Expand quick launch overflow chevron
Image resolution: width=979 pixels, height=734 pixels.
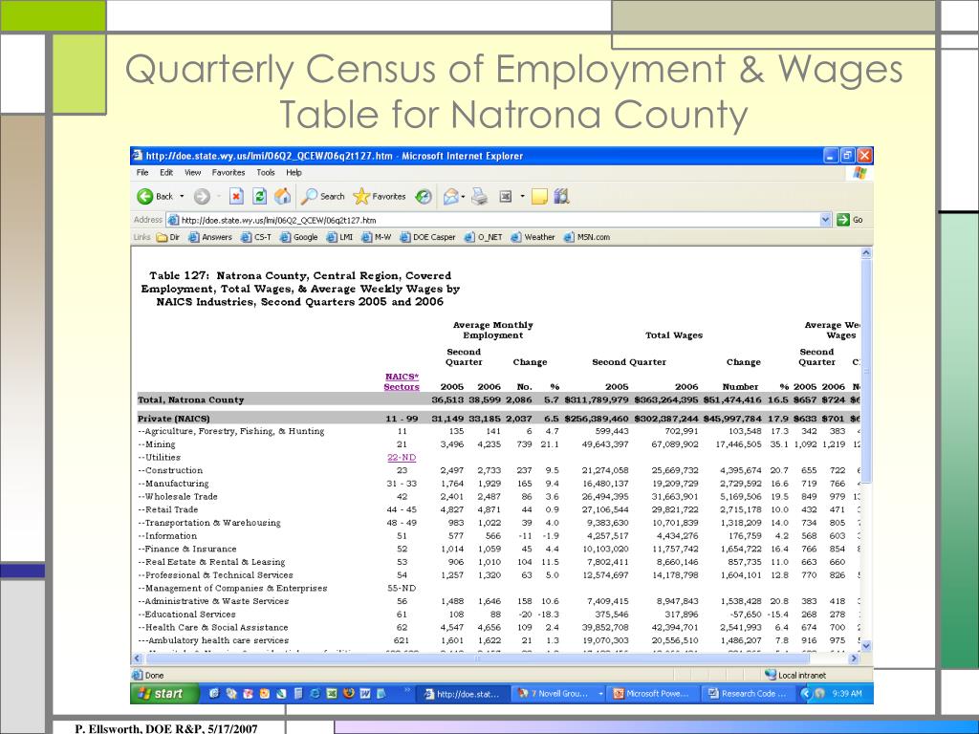click(407, 690)
